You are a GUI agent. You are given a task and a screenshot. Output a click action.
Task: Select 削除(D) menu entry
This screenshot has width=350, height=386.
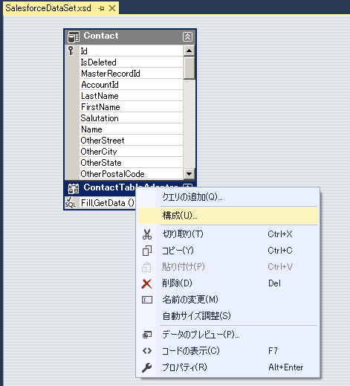coord(228,283)
